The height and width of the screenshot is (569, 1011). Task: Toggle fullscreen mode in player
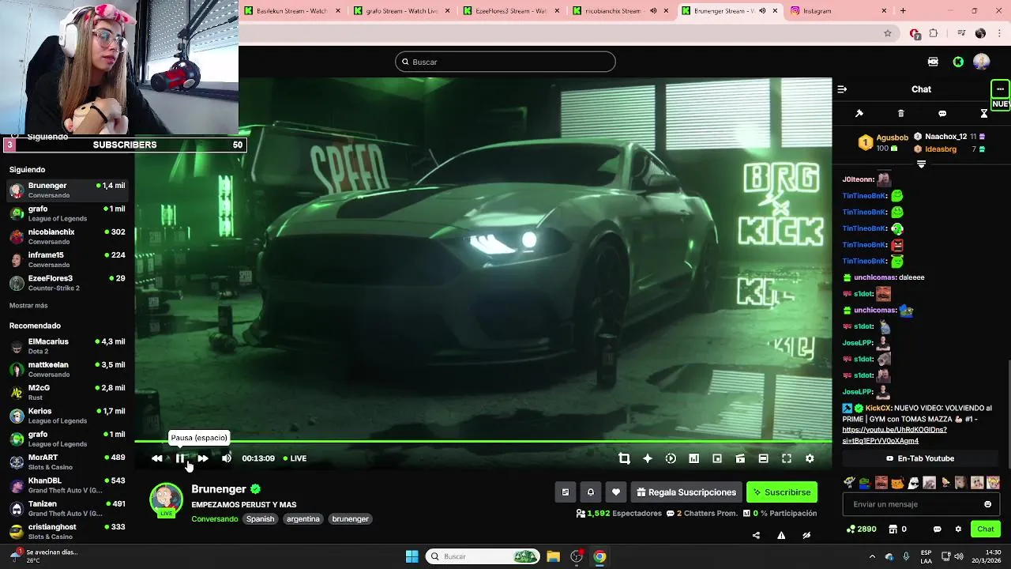787,458
